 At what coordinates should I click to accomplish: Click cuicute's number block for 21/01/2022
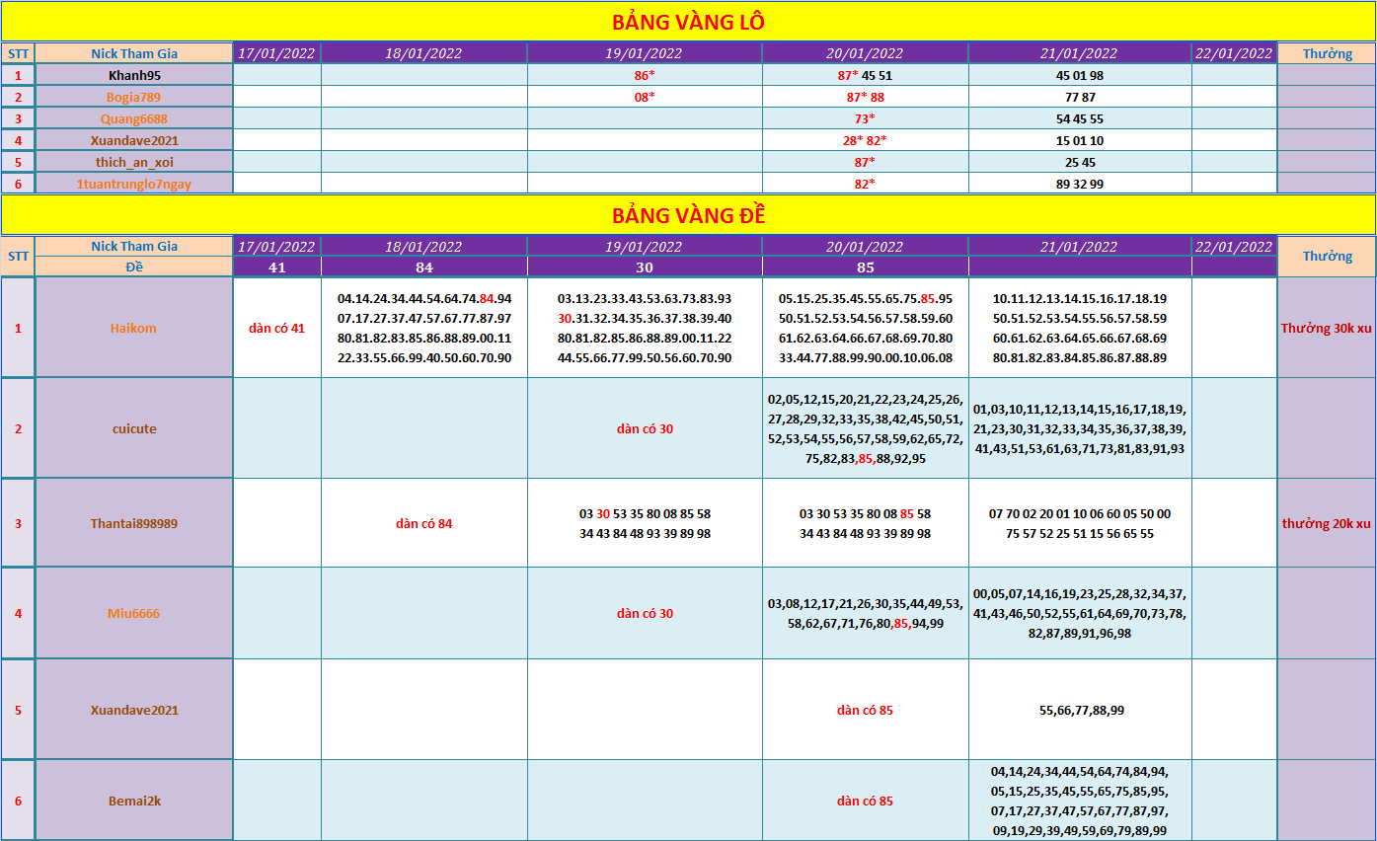(1080, 428)
